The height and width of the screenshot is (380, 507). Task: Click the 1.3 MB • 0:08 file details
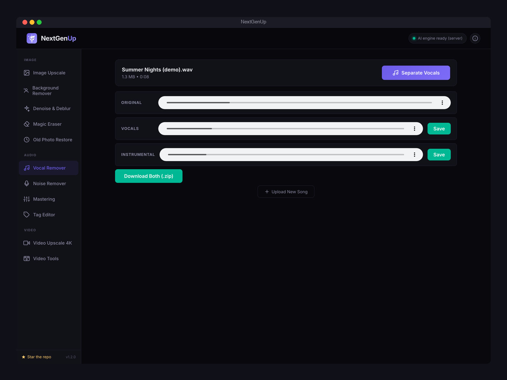pyautogui.click(x=135, y=77)
